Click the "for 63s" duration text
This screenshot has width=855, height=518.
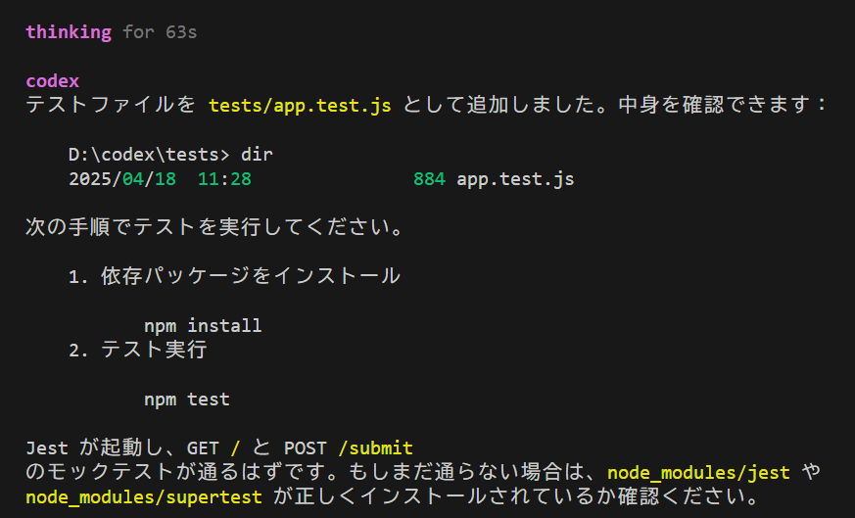[x=160, y=32]
